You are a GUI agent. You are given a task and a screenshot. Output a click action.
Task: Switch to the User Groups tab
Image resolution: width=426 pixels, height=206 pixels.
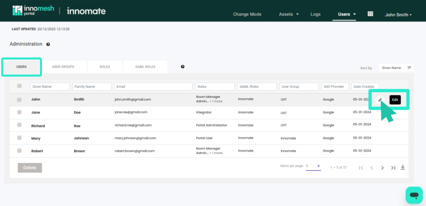click(x=63, y=67)
